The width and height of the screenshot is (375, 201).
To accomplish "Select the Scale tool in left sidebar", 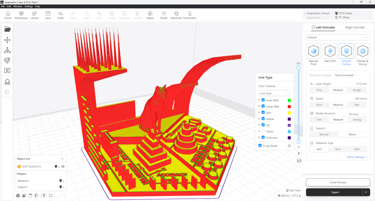I will click(7, 50).
